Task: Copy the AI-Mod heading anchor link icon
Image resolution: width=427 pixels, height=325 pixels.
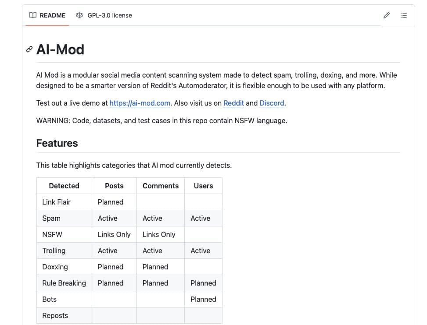Action: pyautogui.click(x=29, y=49)
